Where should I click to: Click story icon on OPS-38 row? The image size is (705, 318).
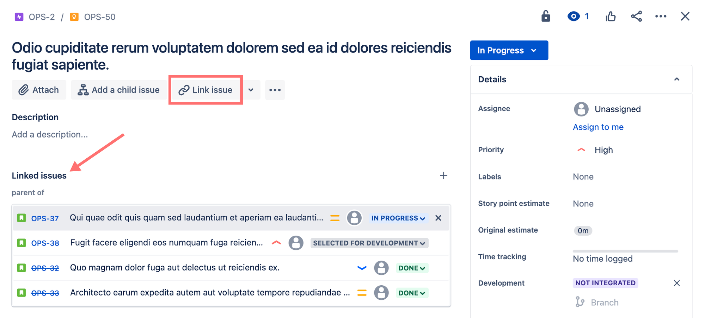22,243
